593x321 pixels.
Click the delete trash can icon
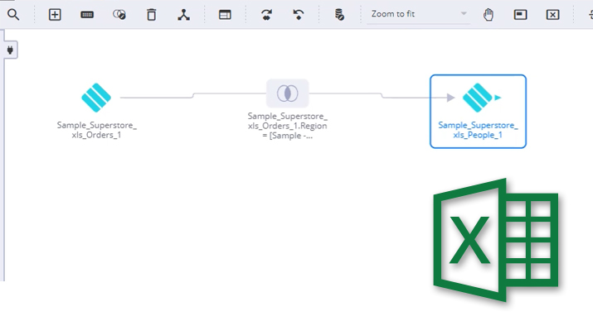[x=151, y=15]
